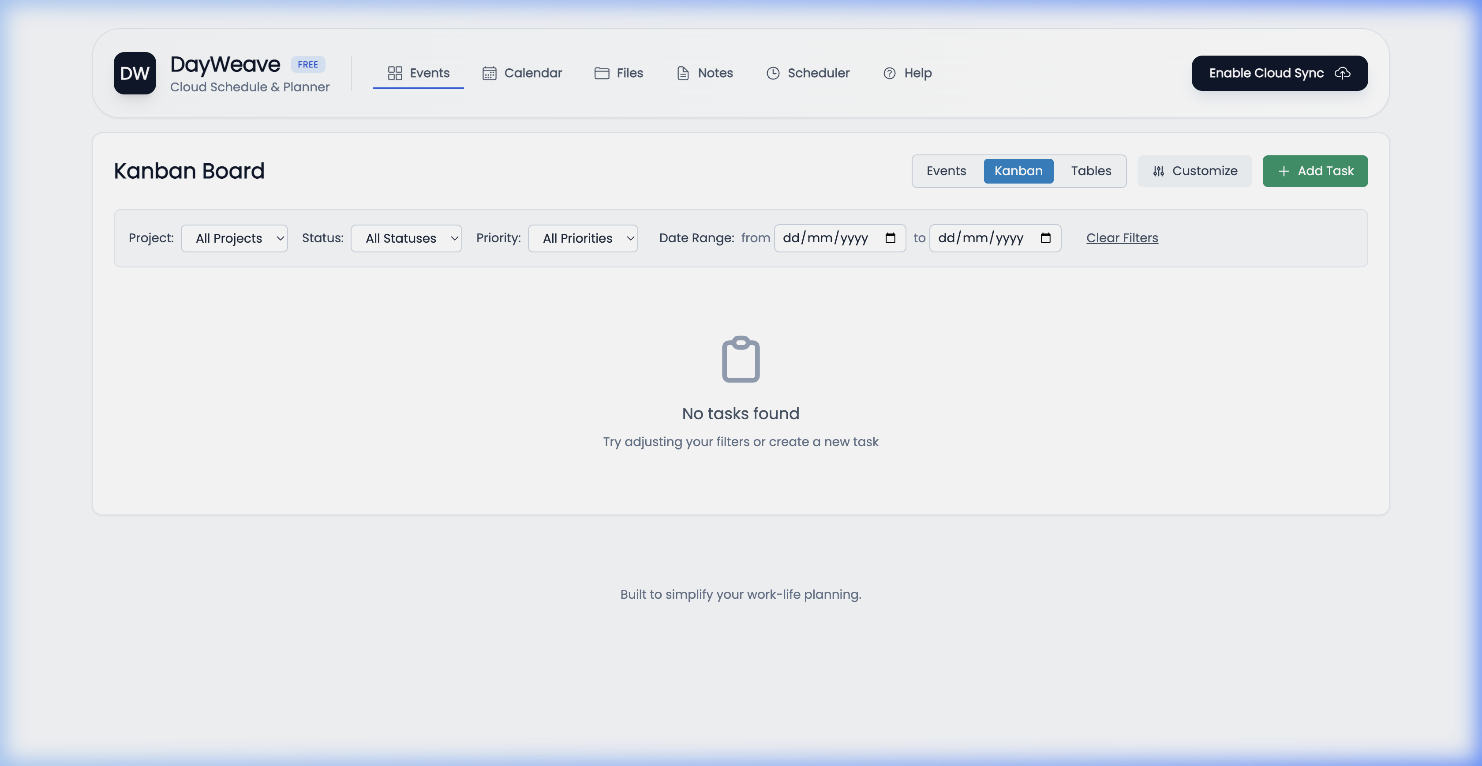Screen dimensions: 1482x766
Task: Open Help via the question mark icon
Action: [x=890, y=73]
